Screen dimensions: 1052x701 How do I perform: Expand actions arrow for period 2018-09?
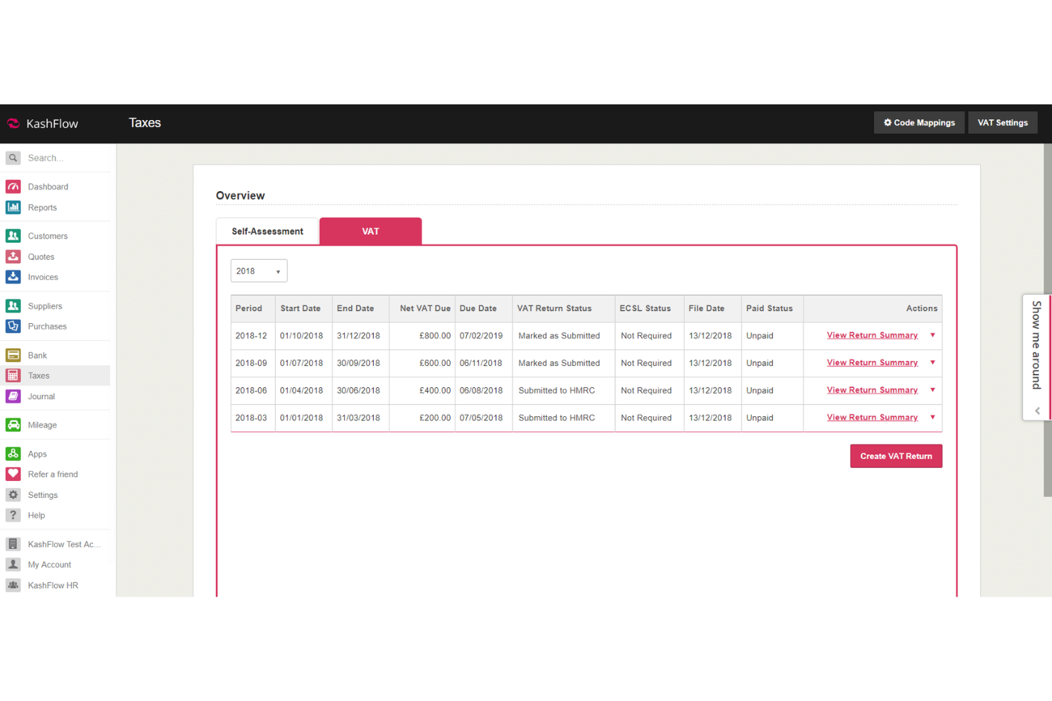933,362
